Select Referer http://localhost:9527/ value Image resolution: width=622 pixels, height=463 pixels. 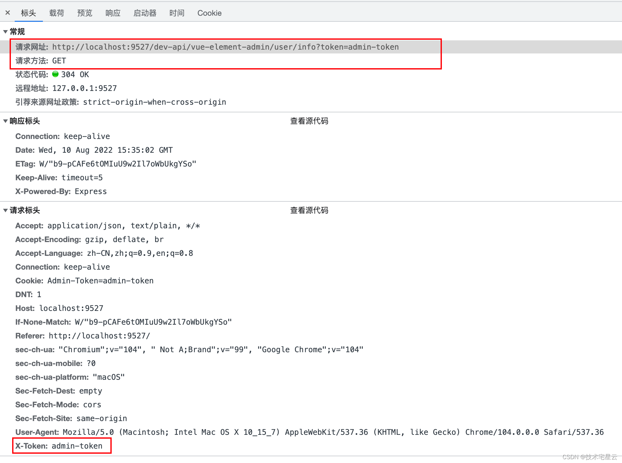pos(100,336)
